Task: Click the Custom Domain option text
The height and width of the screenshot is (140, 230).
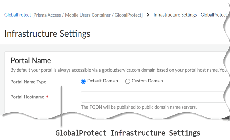Action: (x=147, y=81)
